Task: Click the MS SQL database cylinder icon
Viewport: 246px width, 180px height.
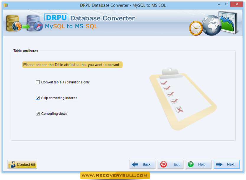Action: [34, 23]
